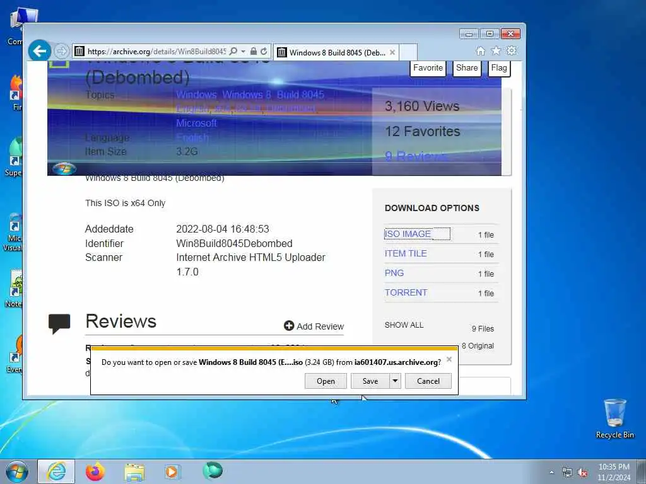
Task: Go to Home page icon
Action: click(480, 50)
